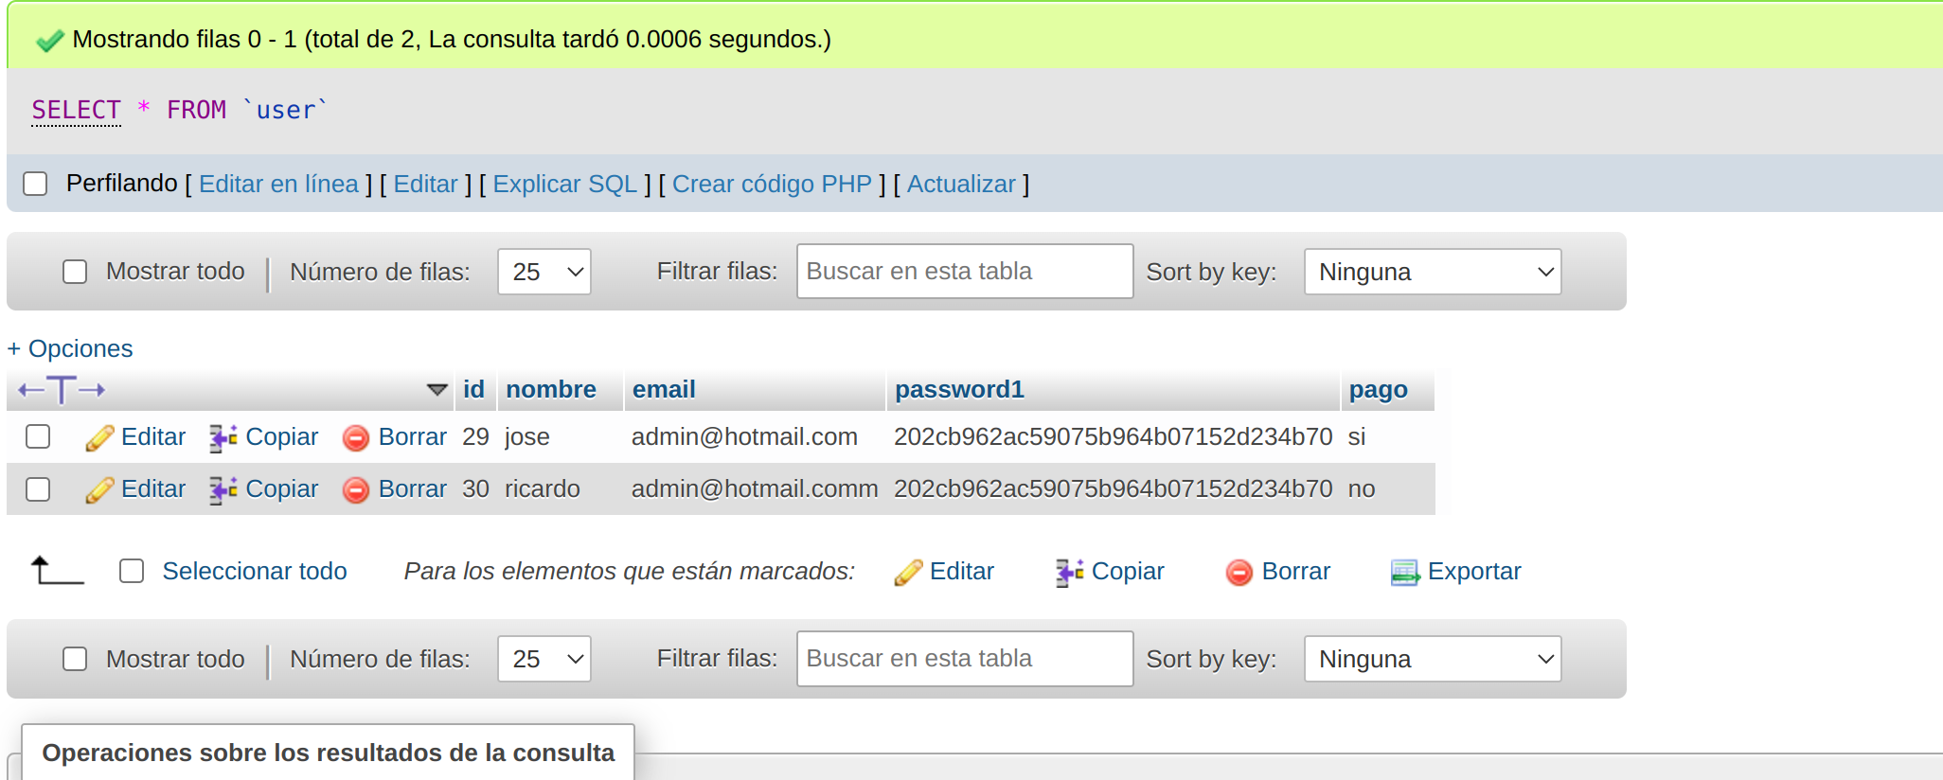This screenshot has width=1943, height=780.
Task: Click the pencil icon in jose's row
Action: (x=99, y=437)
